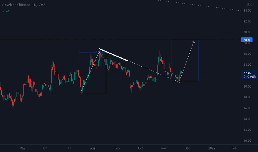
Task: Click the Sep label on time axis
Action: point(117,148)
